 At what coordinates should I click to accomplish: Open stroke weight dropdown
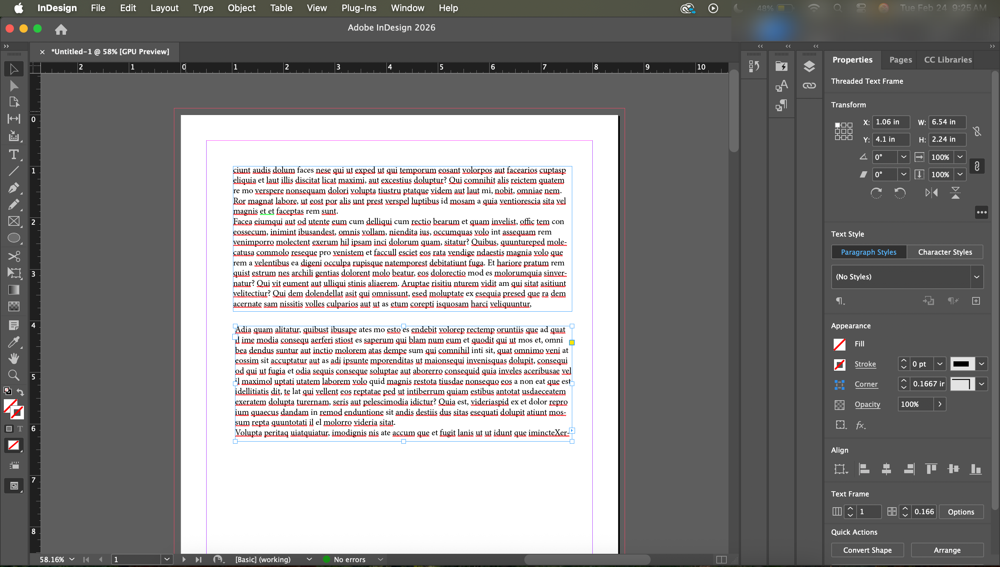[940, 364]
